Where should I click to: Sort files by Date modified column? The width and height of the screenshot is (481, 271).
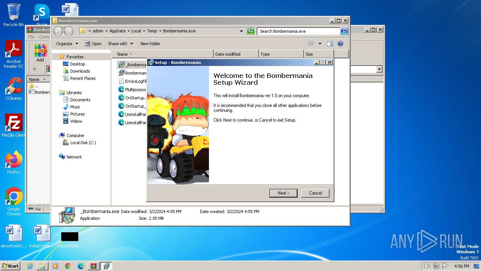(x=236, y=54)
